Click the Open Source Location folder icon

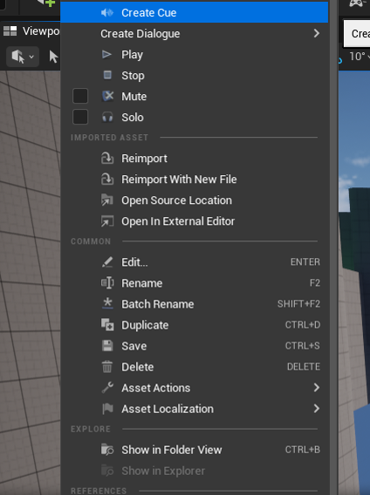(107, 200)
